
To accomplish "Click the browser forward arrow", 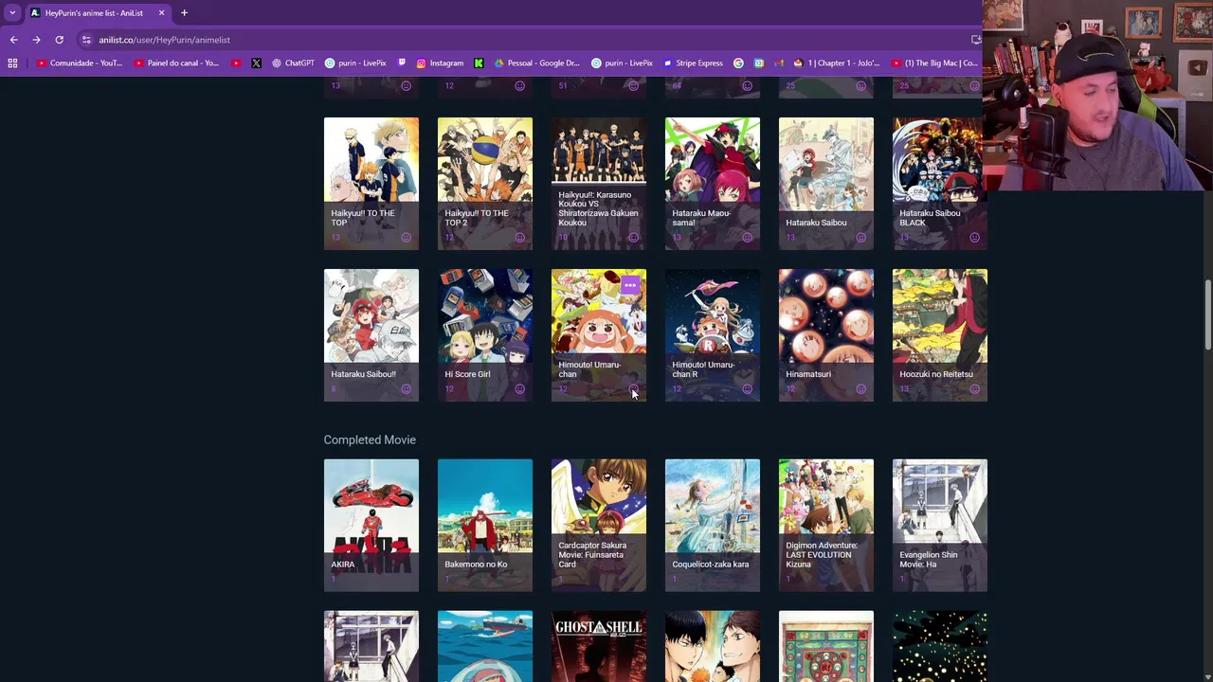I will tap(36, 40).
